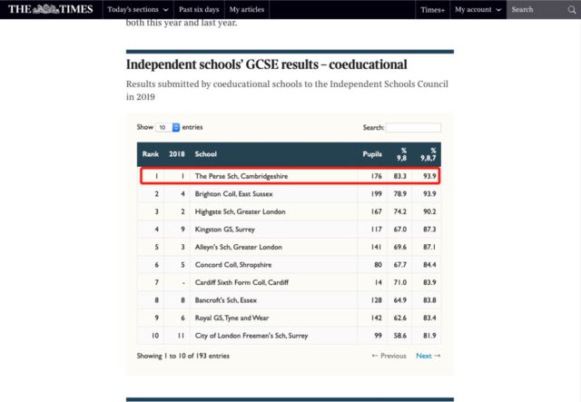The width and height of the screenshot is (581, 402).
Task: Select The Perse Sch, Cambridgeshire row
Action: (x=241, y=176)
